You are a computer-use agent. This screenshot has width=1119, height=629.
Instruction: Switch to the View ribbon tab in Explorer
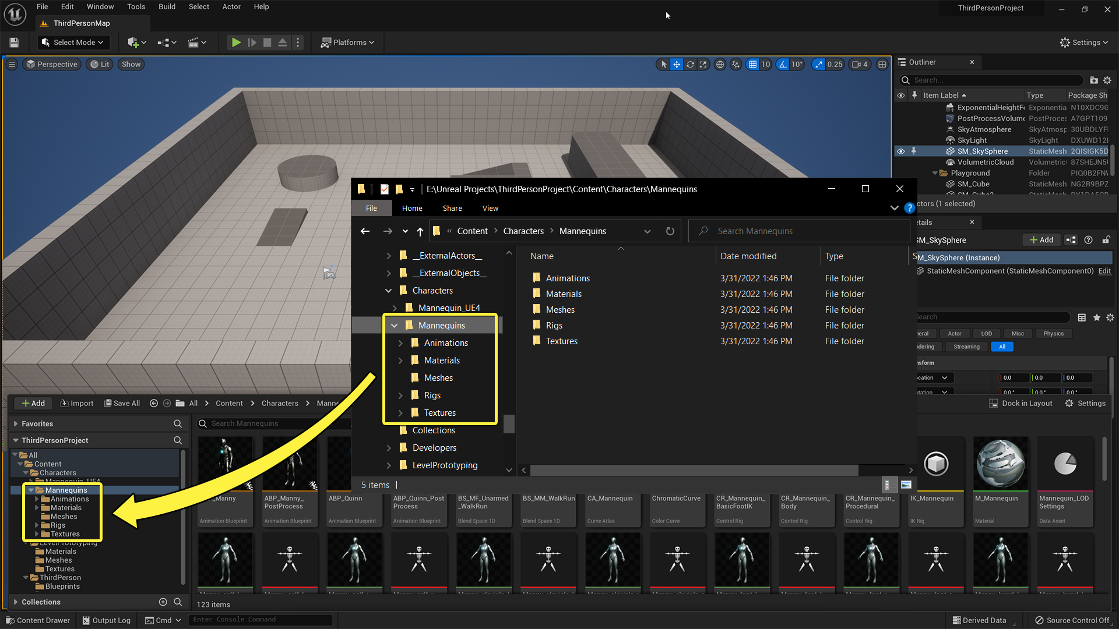pos(490,209)
